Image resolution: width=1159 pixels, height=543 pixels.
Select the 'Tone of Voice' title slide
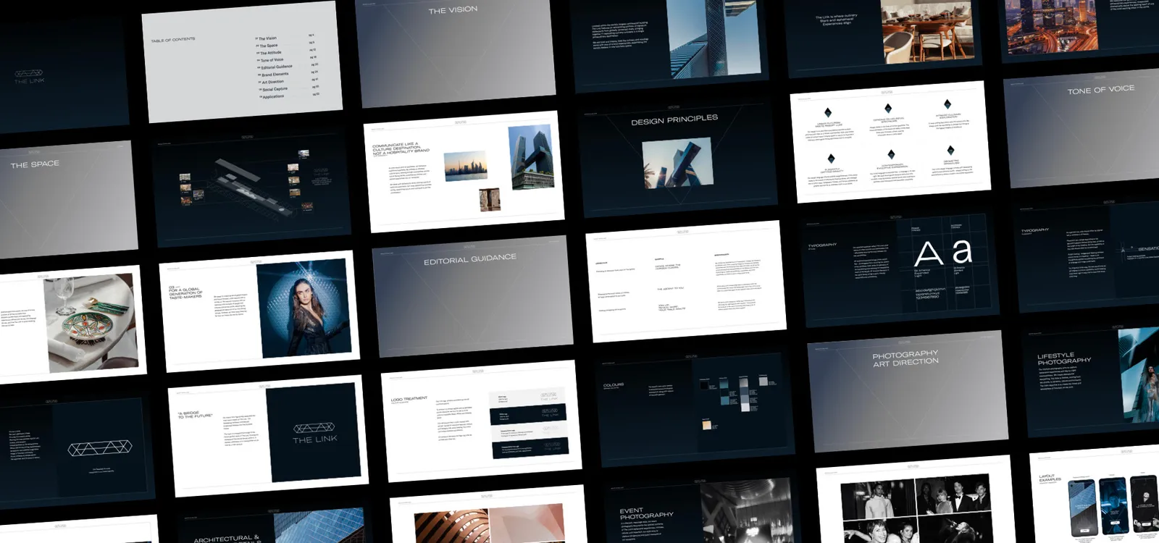[1081, 129]
